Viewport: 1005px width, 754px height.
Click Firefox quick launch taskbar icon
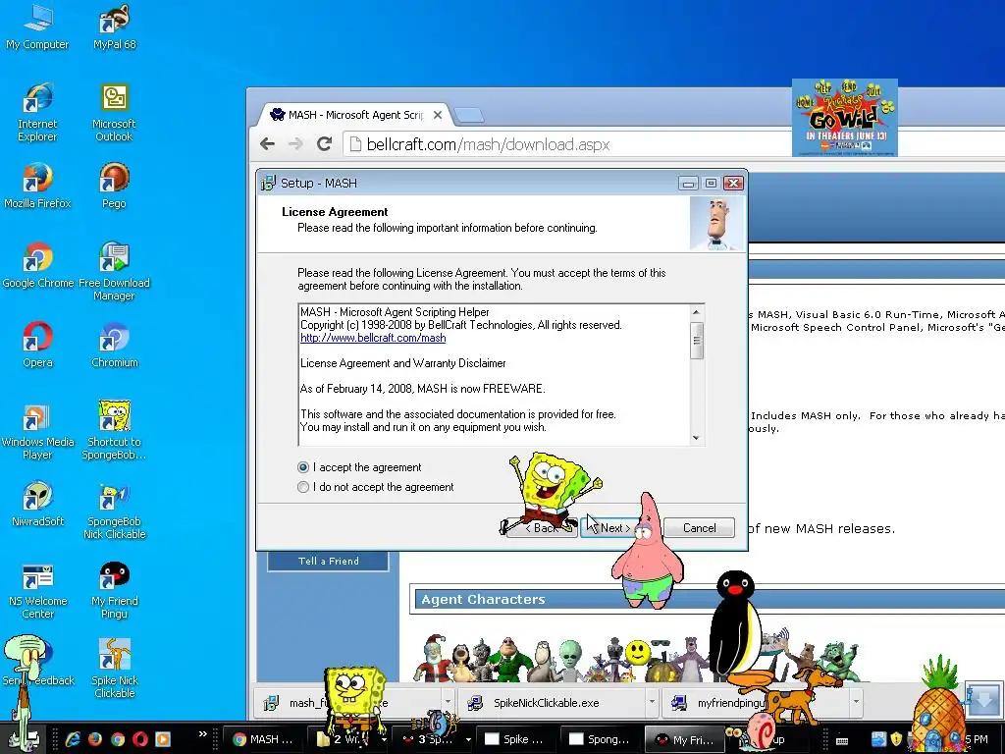(95, 739)
